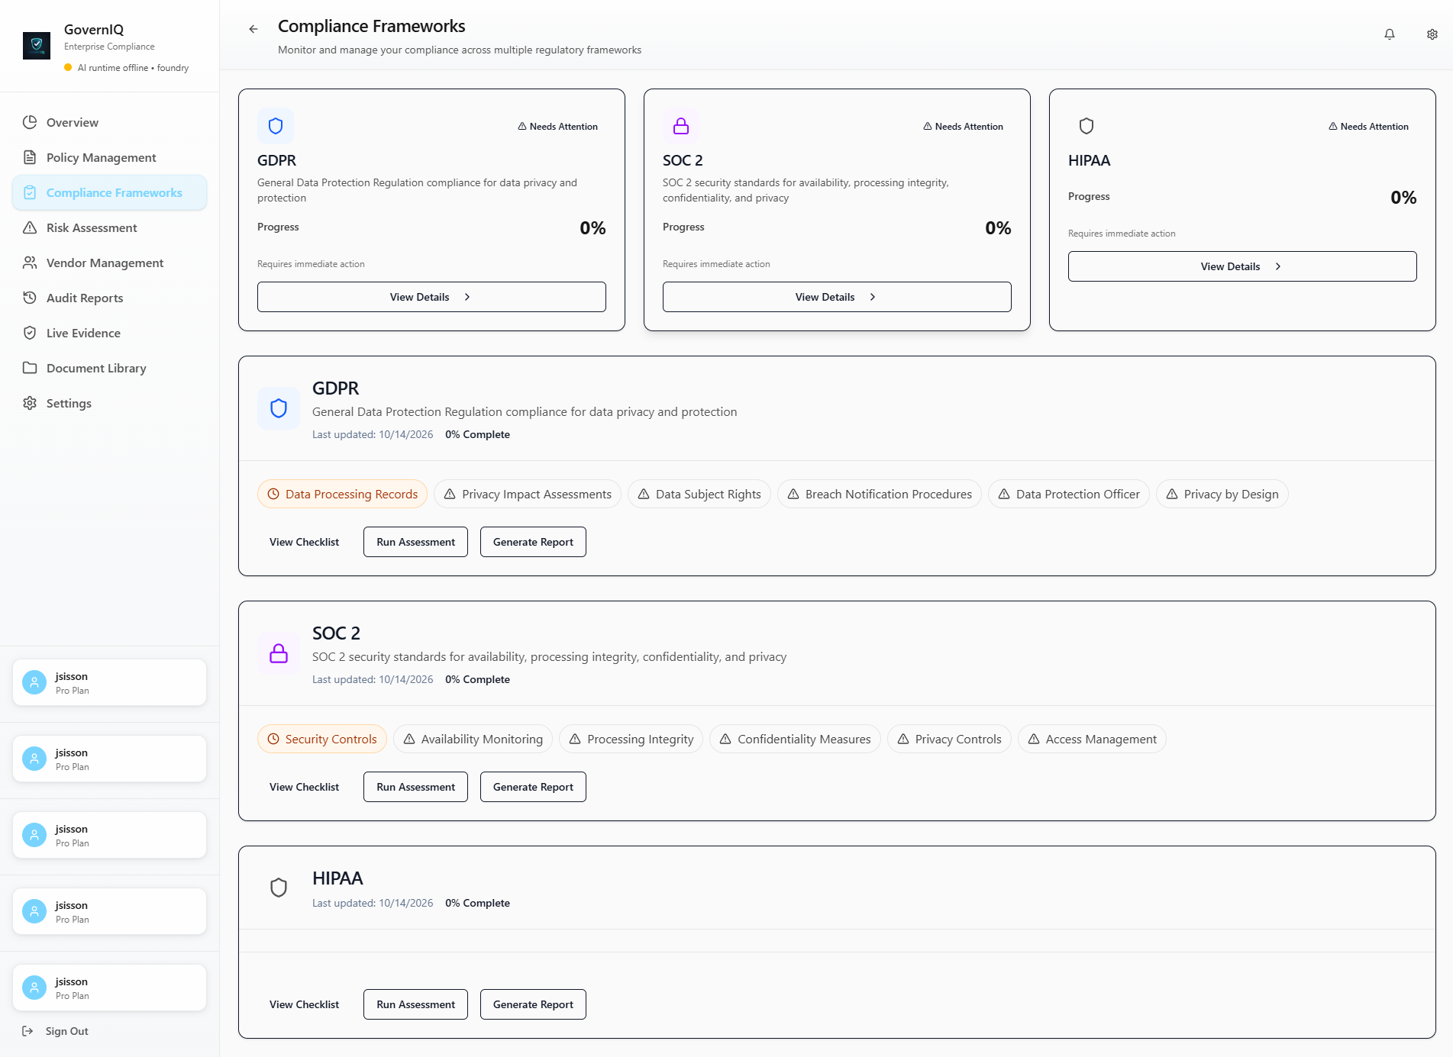The height and width of the screenshot is (1057, 1453).
Task: Go to Policy Management
Action: [109, 157]
